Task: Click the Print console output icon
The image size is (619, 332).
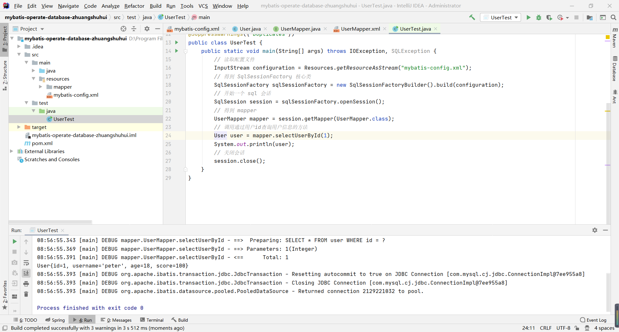Action: (26, 284)
